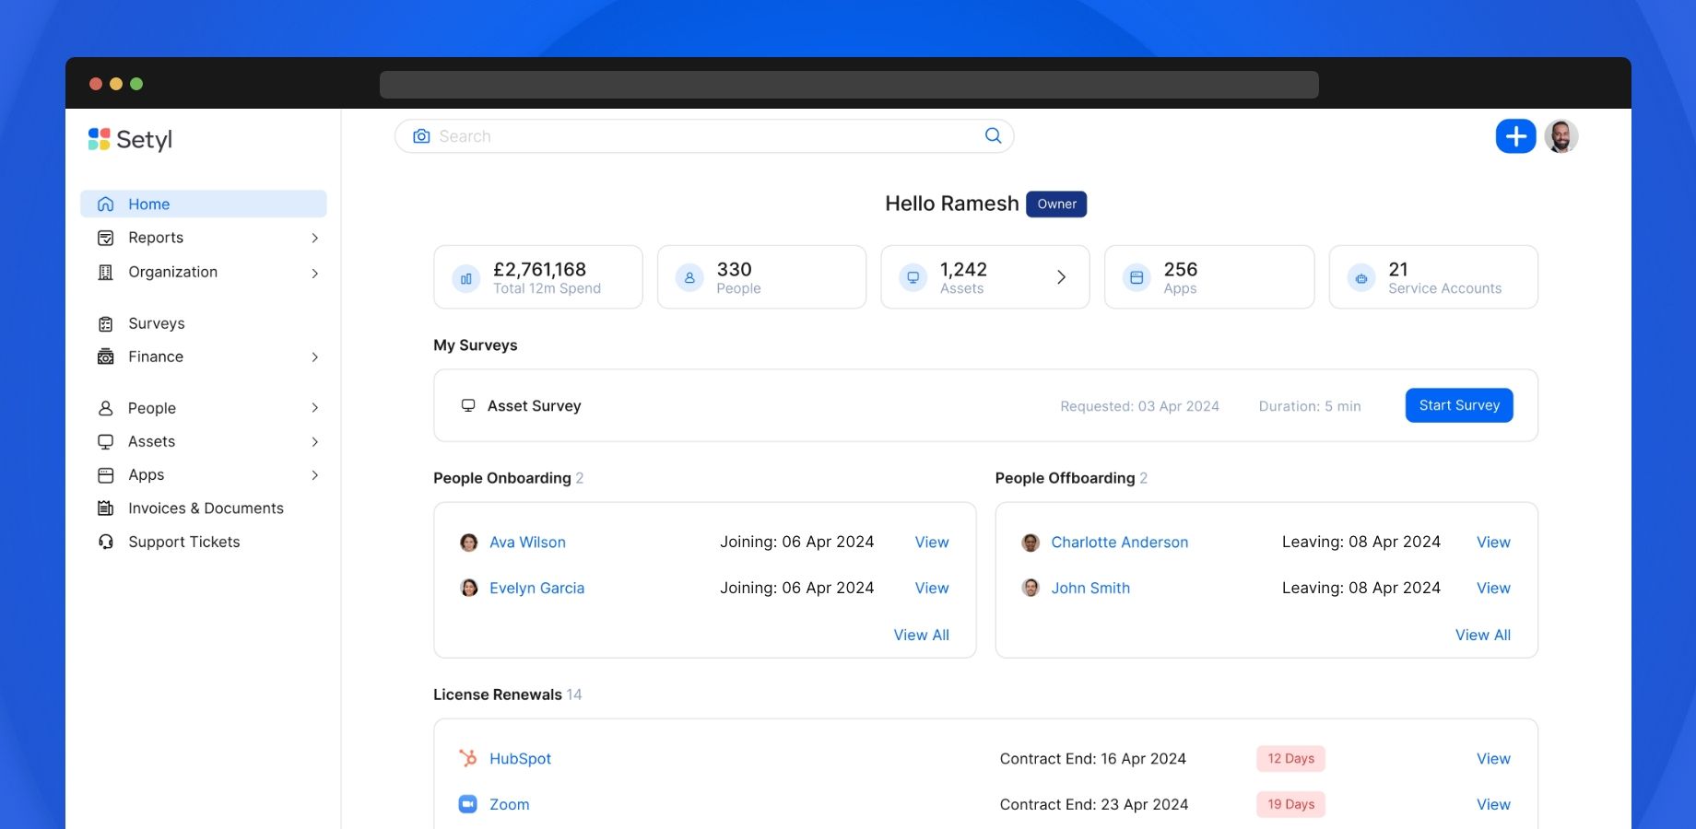Click the Apps window icon in sidebar

pyautogui.click(x=106, y=474)
